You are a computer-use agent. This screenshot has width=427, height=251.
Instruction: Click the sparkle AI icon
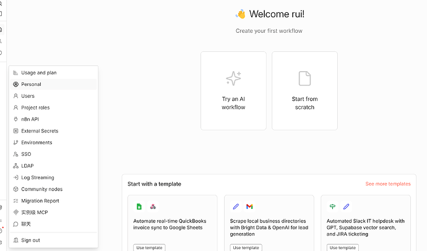(x=233, y=79)
